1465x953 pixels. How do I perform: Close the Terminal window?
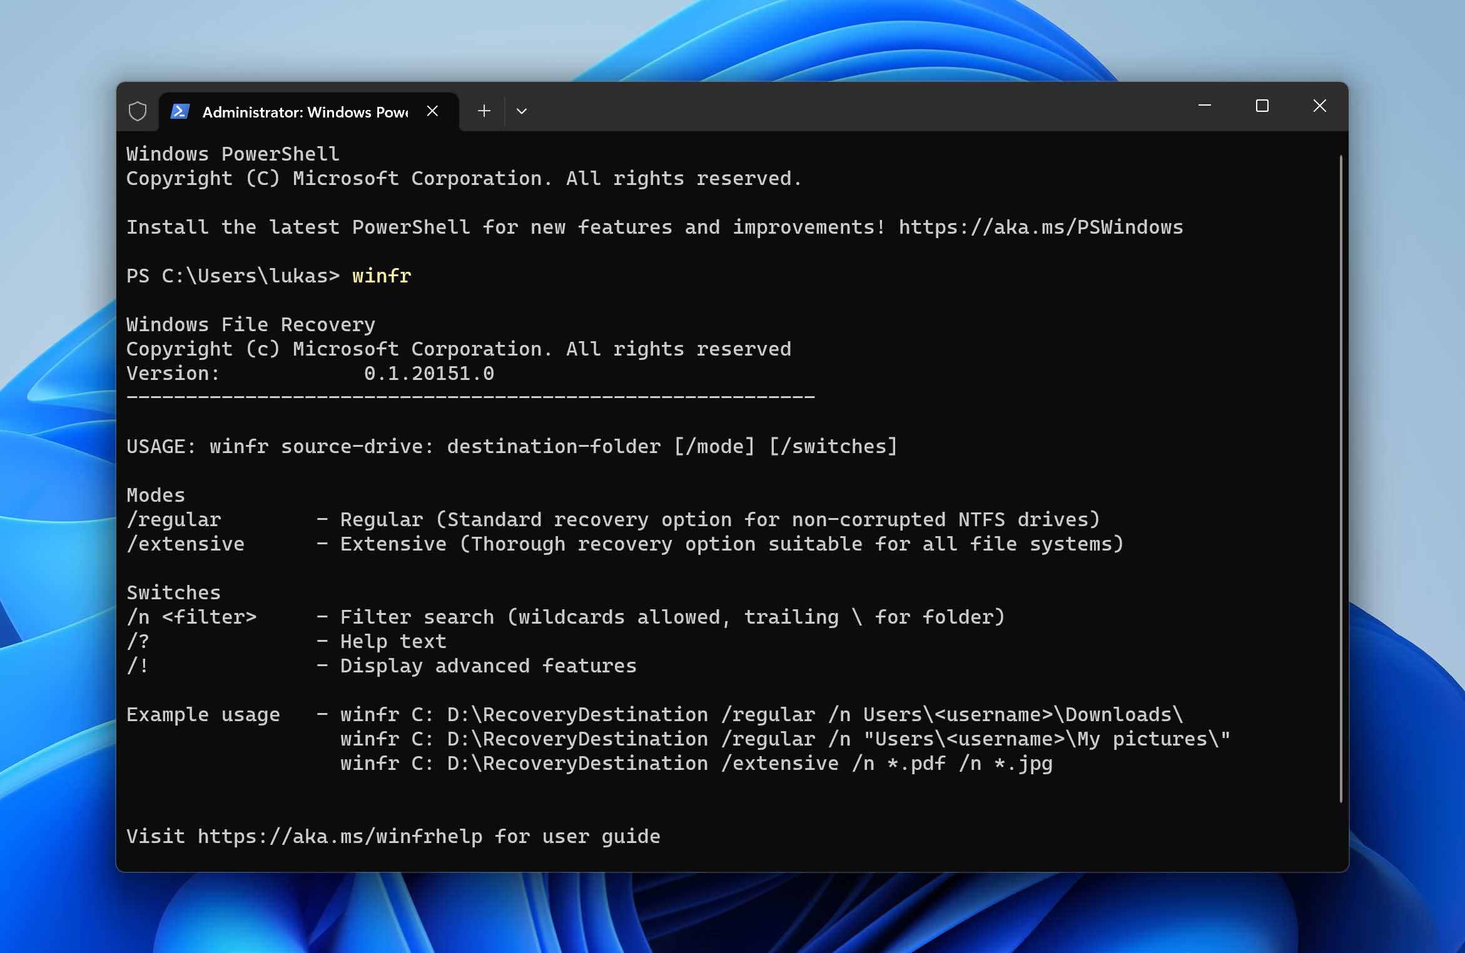point(1320,106)
